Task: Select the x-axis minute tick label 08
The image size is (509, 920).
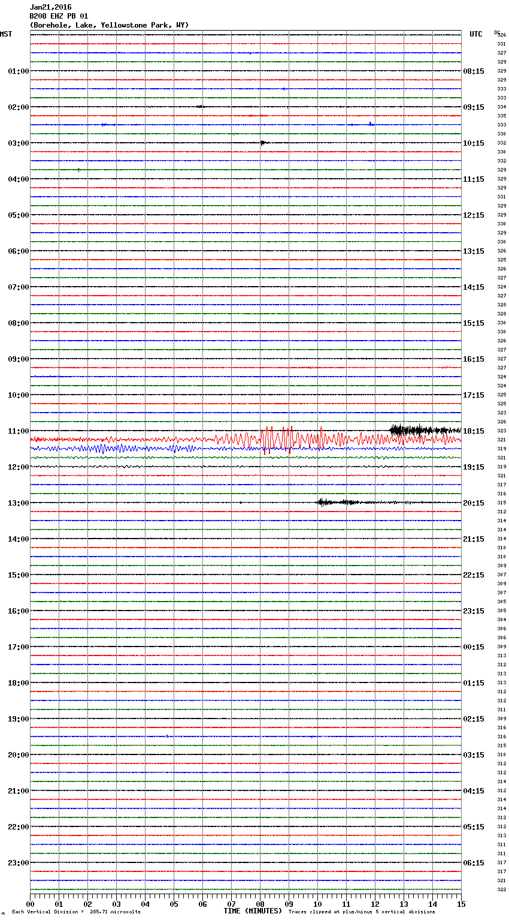Action: 260,904
